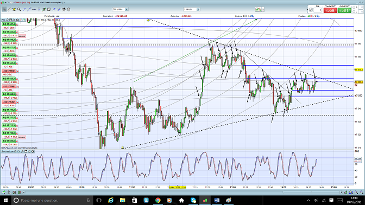Click the Prix panel label
Image resolution: width=365 pixels, height=205 pixels.
(3, 20)
